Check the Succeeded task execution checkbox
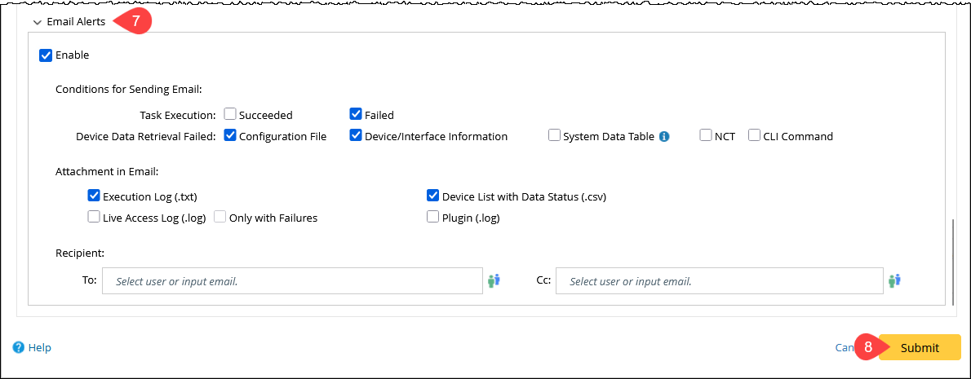This screenshot has height=379, width=971. (230, 115)
